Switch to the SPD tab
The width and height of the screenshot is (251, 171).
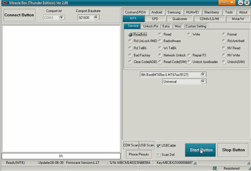click(x=155, y=19)
